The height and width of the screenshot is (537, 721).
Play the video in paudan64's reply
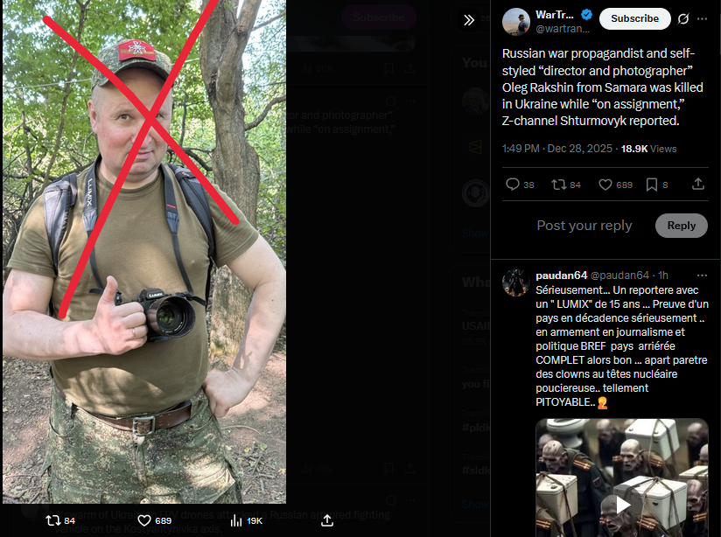click(623, 505)
